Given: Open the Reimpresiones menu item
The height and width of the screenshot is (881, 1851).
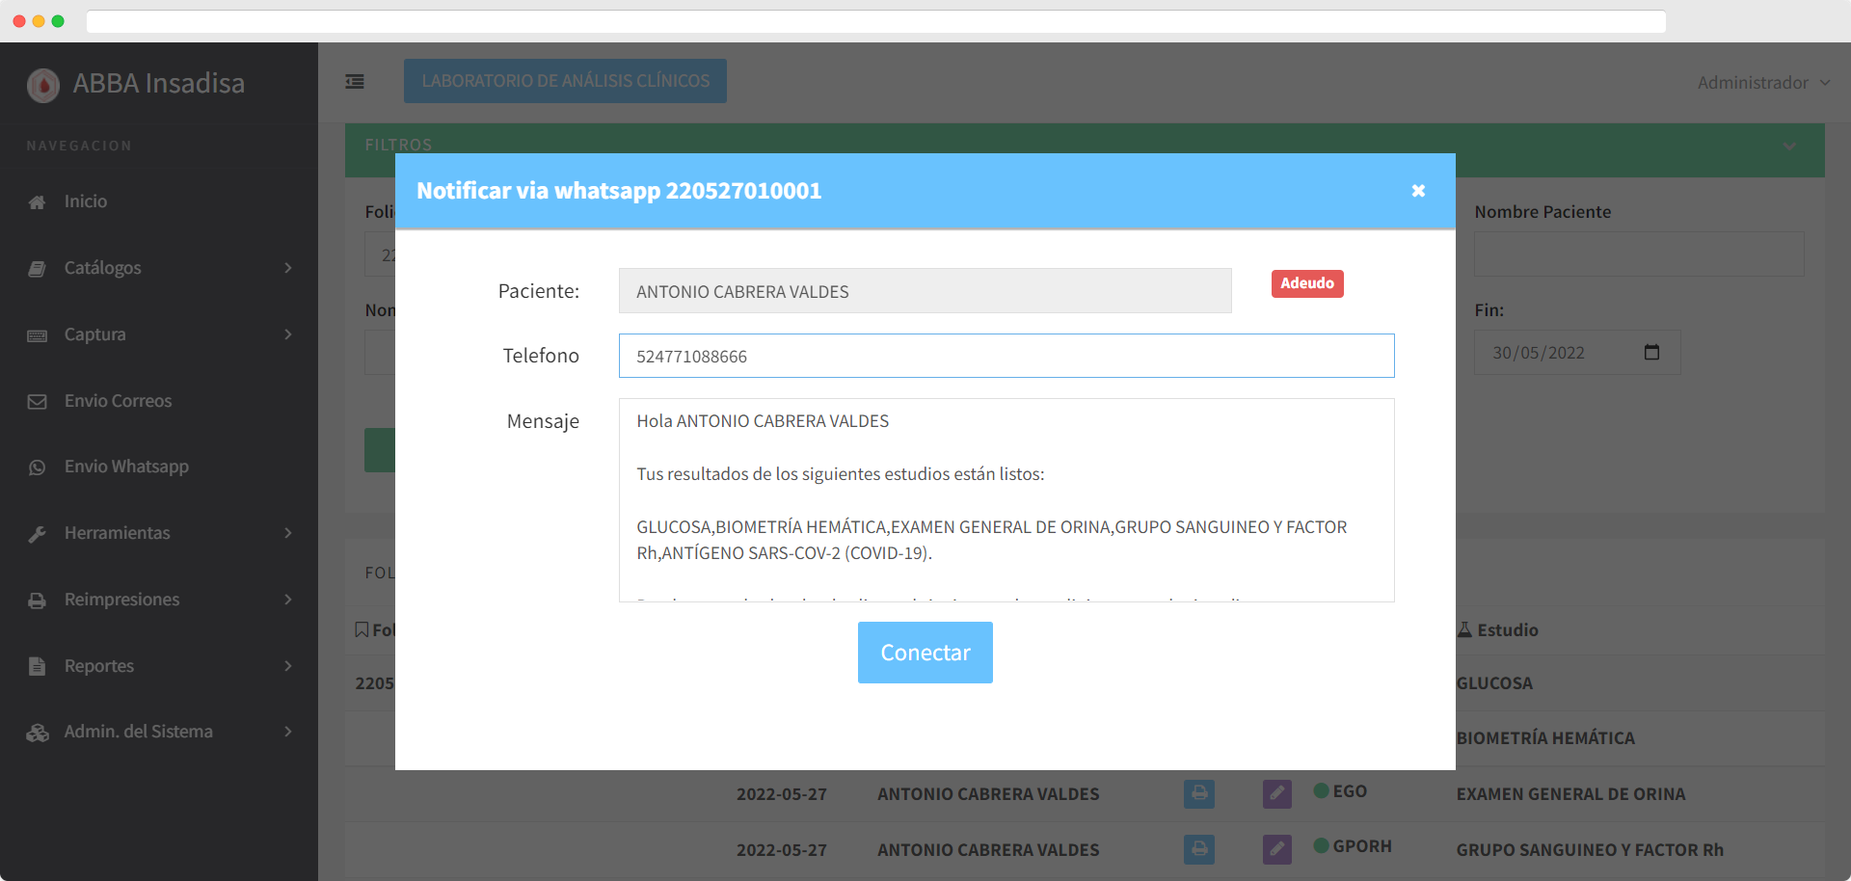Looking at the screenshot, I should (x=122, y=600).
